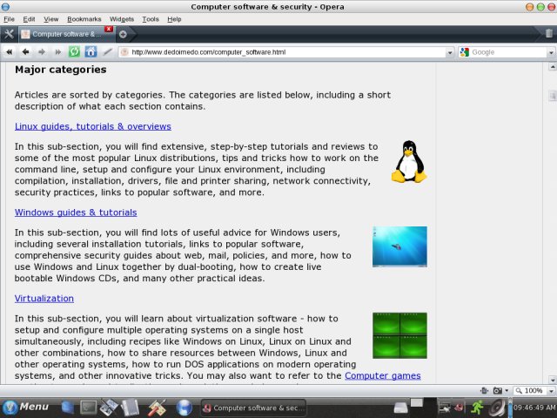
Task: Open the Virtualization link
Action: tap(44, 299)
